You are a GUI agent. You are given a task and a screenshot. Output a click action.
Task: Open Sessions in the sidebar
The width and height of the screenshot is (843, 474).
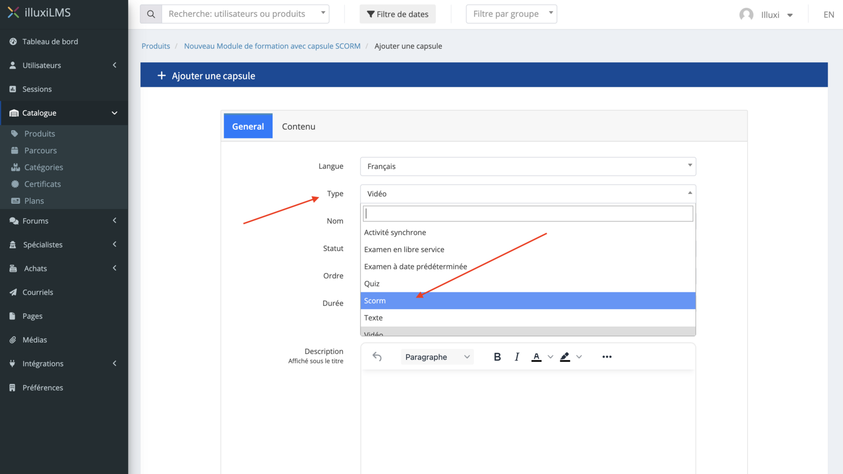click(37, 89)
